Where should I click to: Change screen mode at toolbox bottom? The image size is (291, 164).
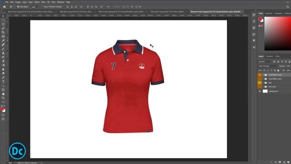(x=3, y=119)
